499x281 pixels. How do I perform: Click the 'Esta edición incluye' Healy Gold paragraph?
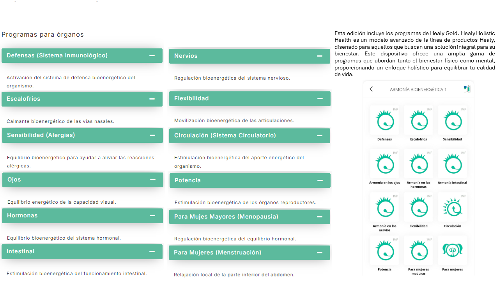415,54
